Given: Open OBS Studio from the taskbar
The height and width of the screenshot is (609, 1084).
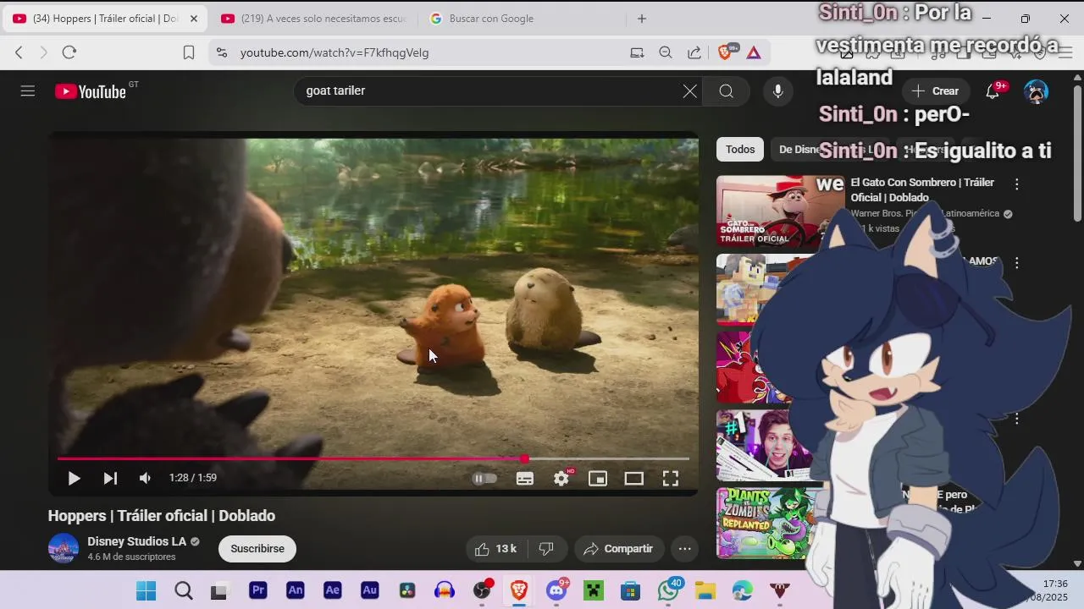Looking at the screenshot, I should (482, 590).
